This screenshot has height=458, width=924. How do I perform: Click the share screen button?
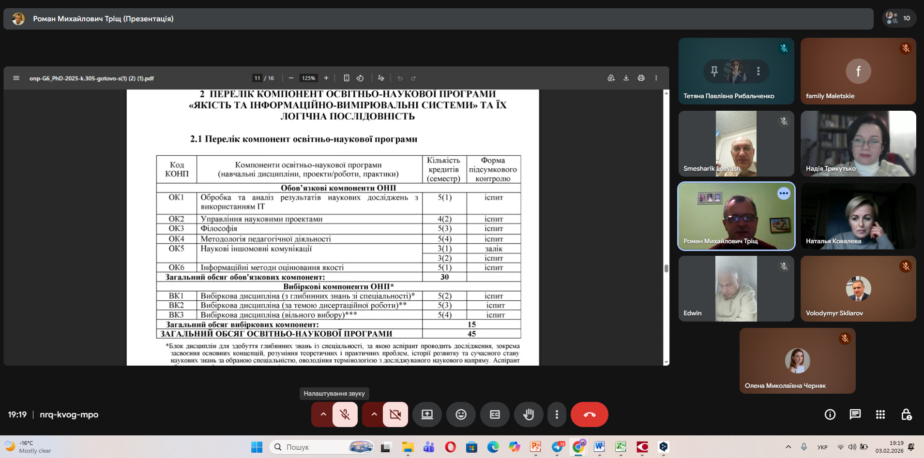[x=427, y=414]
